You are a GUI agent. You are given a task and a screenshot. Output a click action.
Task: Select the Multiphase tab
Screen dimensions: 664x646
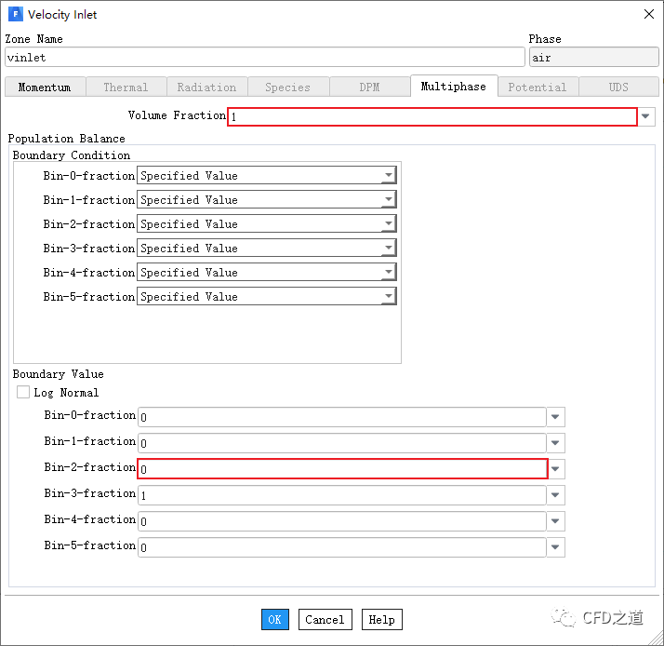coord(453,87)
